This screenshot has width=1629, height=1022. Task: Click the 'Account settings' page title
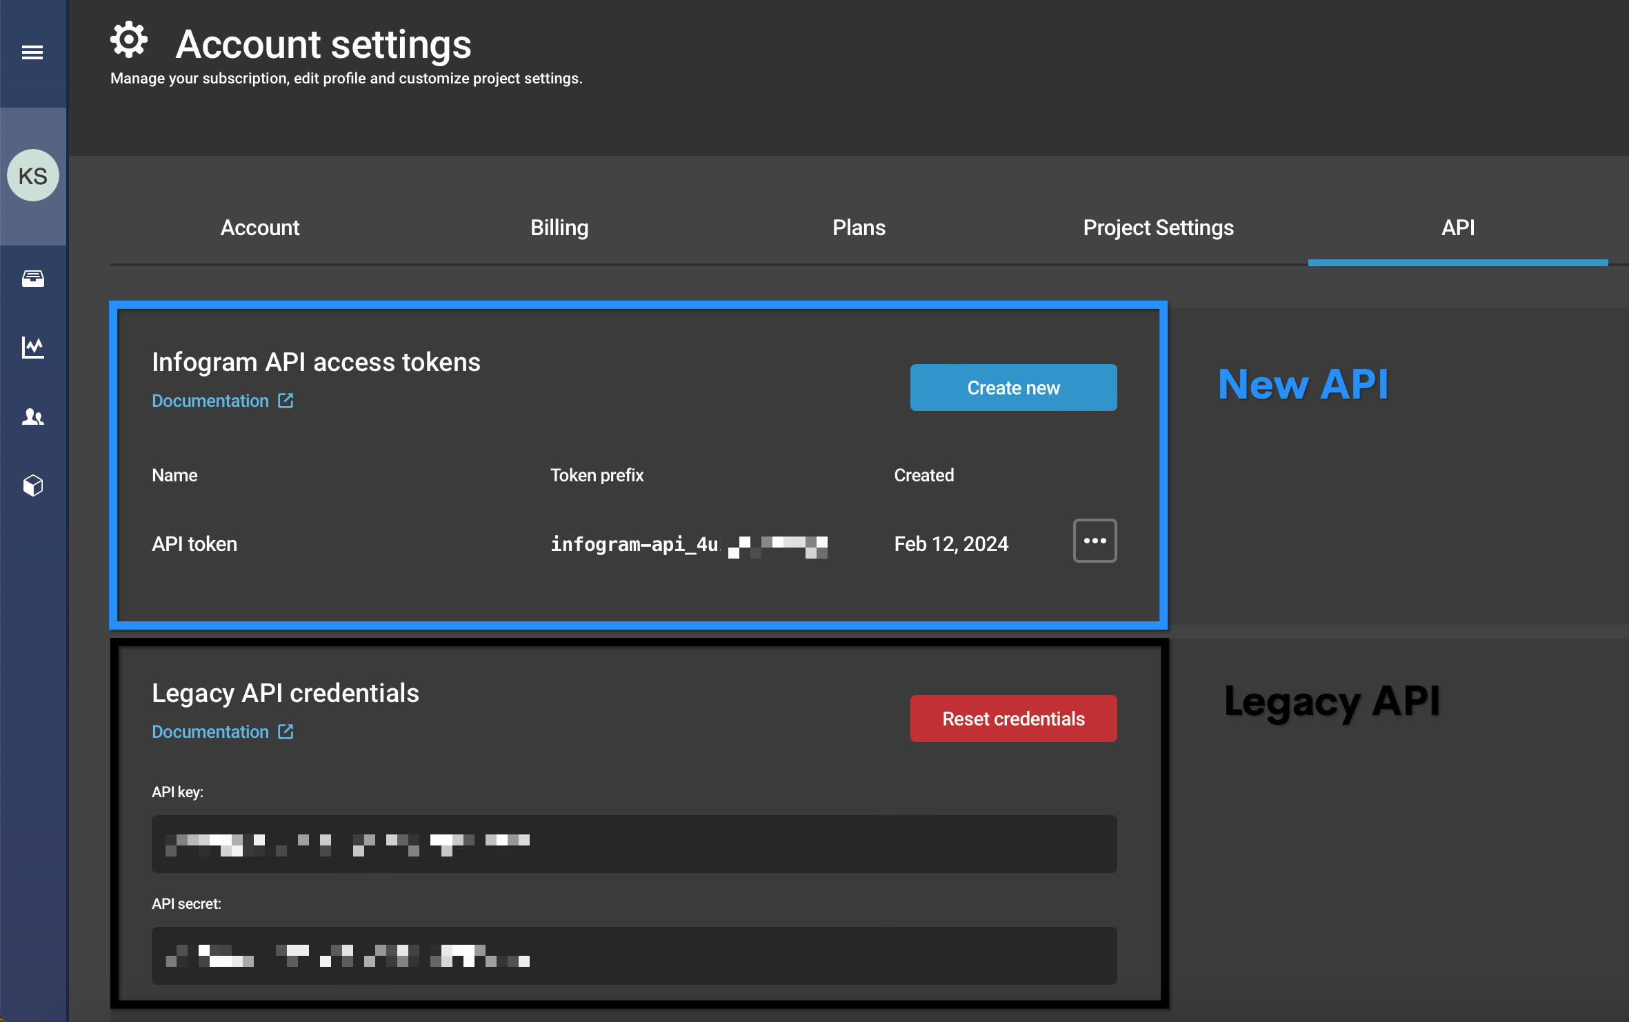323,44
